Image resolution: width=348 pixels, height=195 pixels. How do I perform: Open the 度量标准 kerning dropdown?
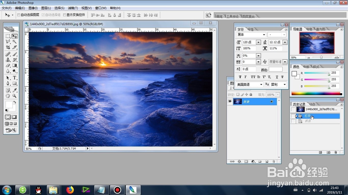click(x=285, y=62)
